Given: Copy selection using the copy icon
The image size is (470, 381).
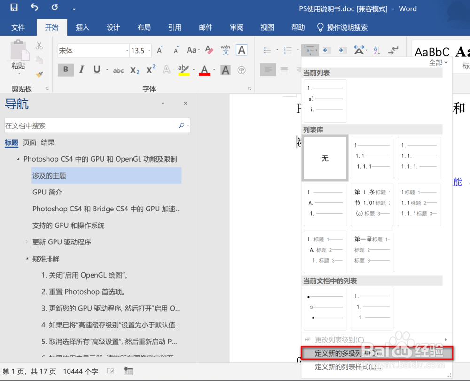Looking at the screenshot, I should (39, 60).
